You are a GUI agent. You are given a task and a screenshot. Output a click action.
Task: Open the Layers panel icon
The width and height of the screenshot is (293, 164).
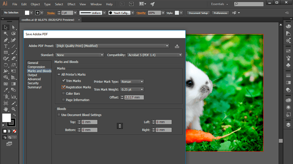coord(288,125)
